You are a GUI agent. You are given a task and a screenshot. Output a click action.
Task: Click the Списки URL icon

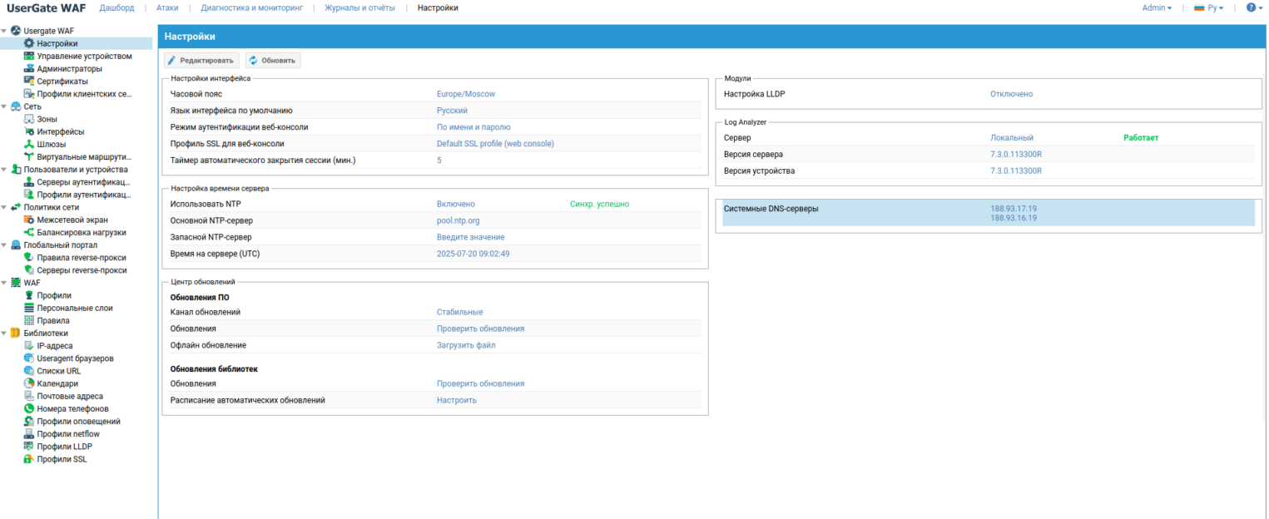coord(29,371)
